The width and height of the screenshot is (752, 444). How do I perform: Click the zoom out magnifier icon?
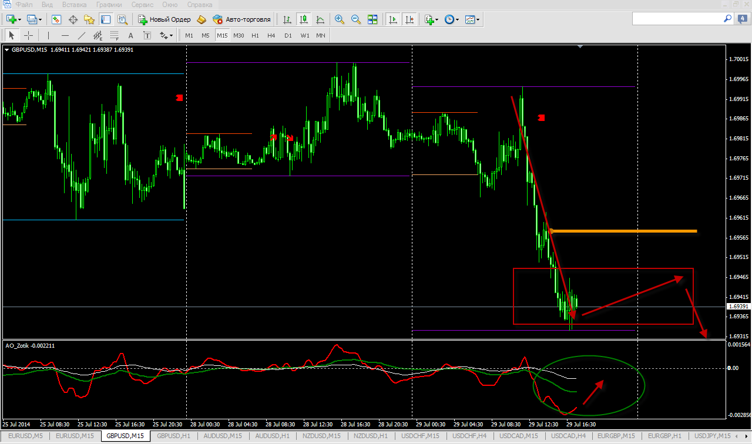pyautogui.click(x=355, y=19)
